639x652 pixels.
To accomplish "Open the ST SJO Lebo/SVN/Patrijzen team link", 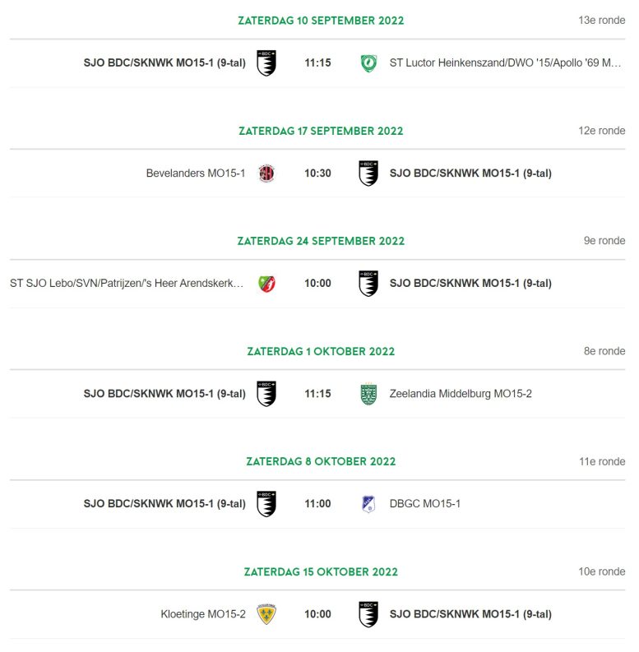I will point(127,284).
